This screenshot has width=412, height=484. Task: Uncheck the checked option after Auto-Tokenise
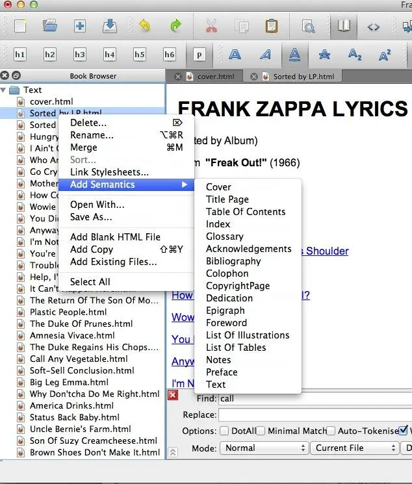[x=403, y=430]
